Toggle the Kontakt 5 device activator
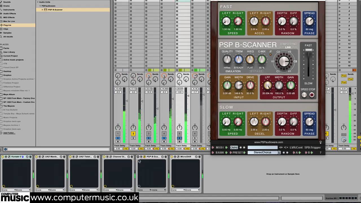The image size is (361, 203). (x=3, y=156)
